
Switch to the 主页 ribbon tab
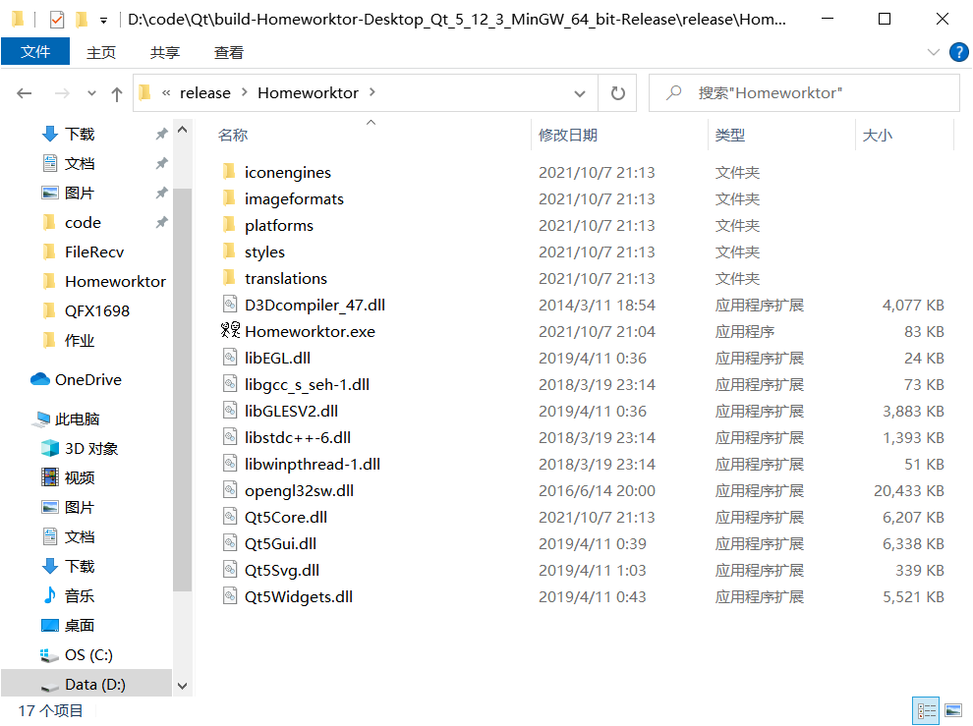101,53
